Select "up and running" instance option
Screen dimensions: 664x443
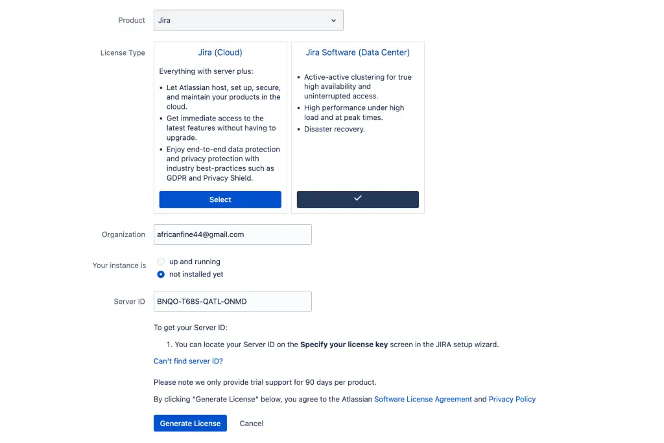click(161, 262)
